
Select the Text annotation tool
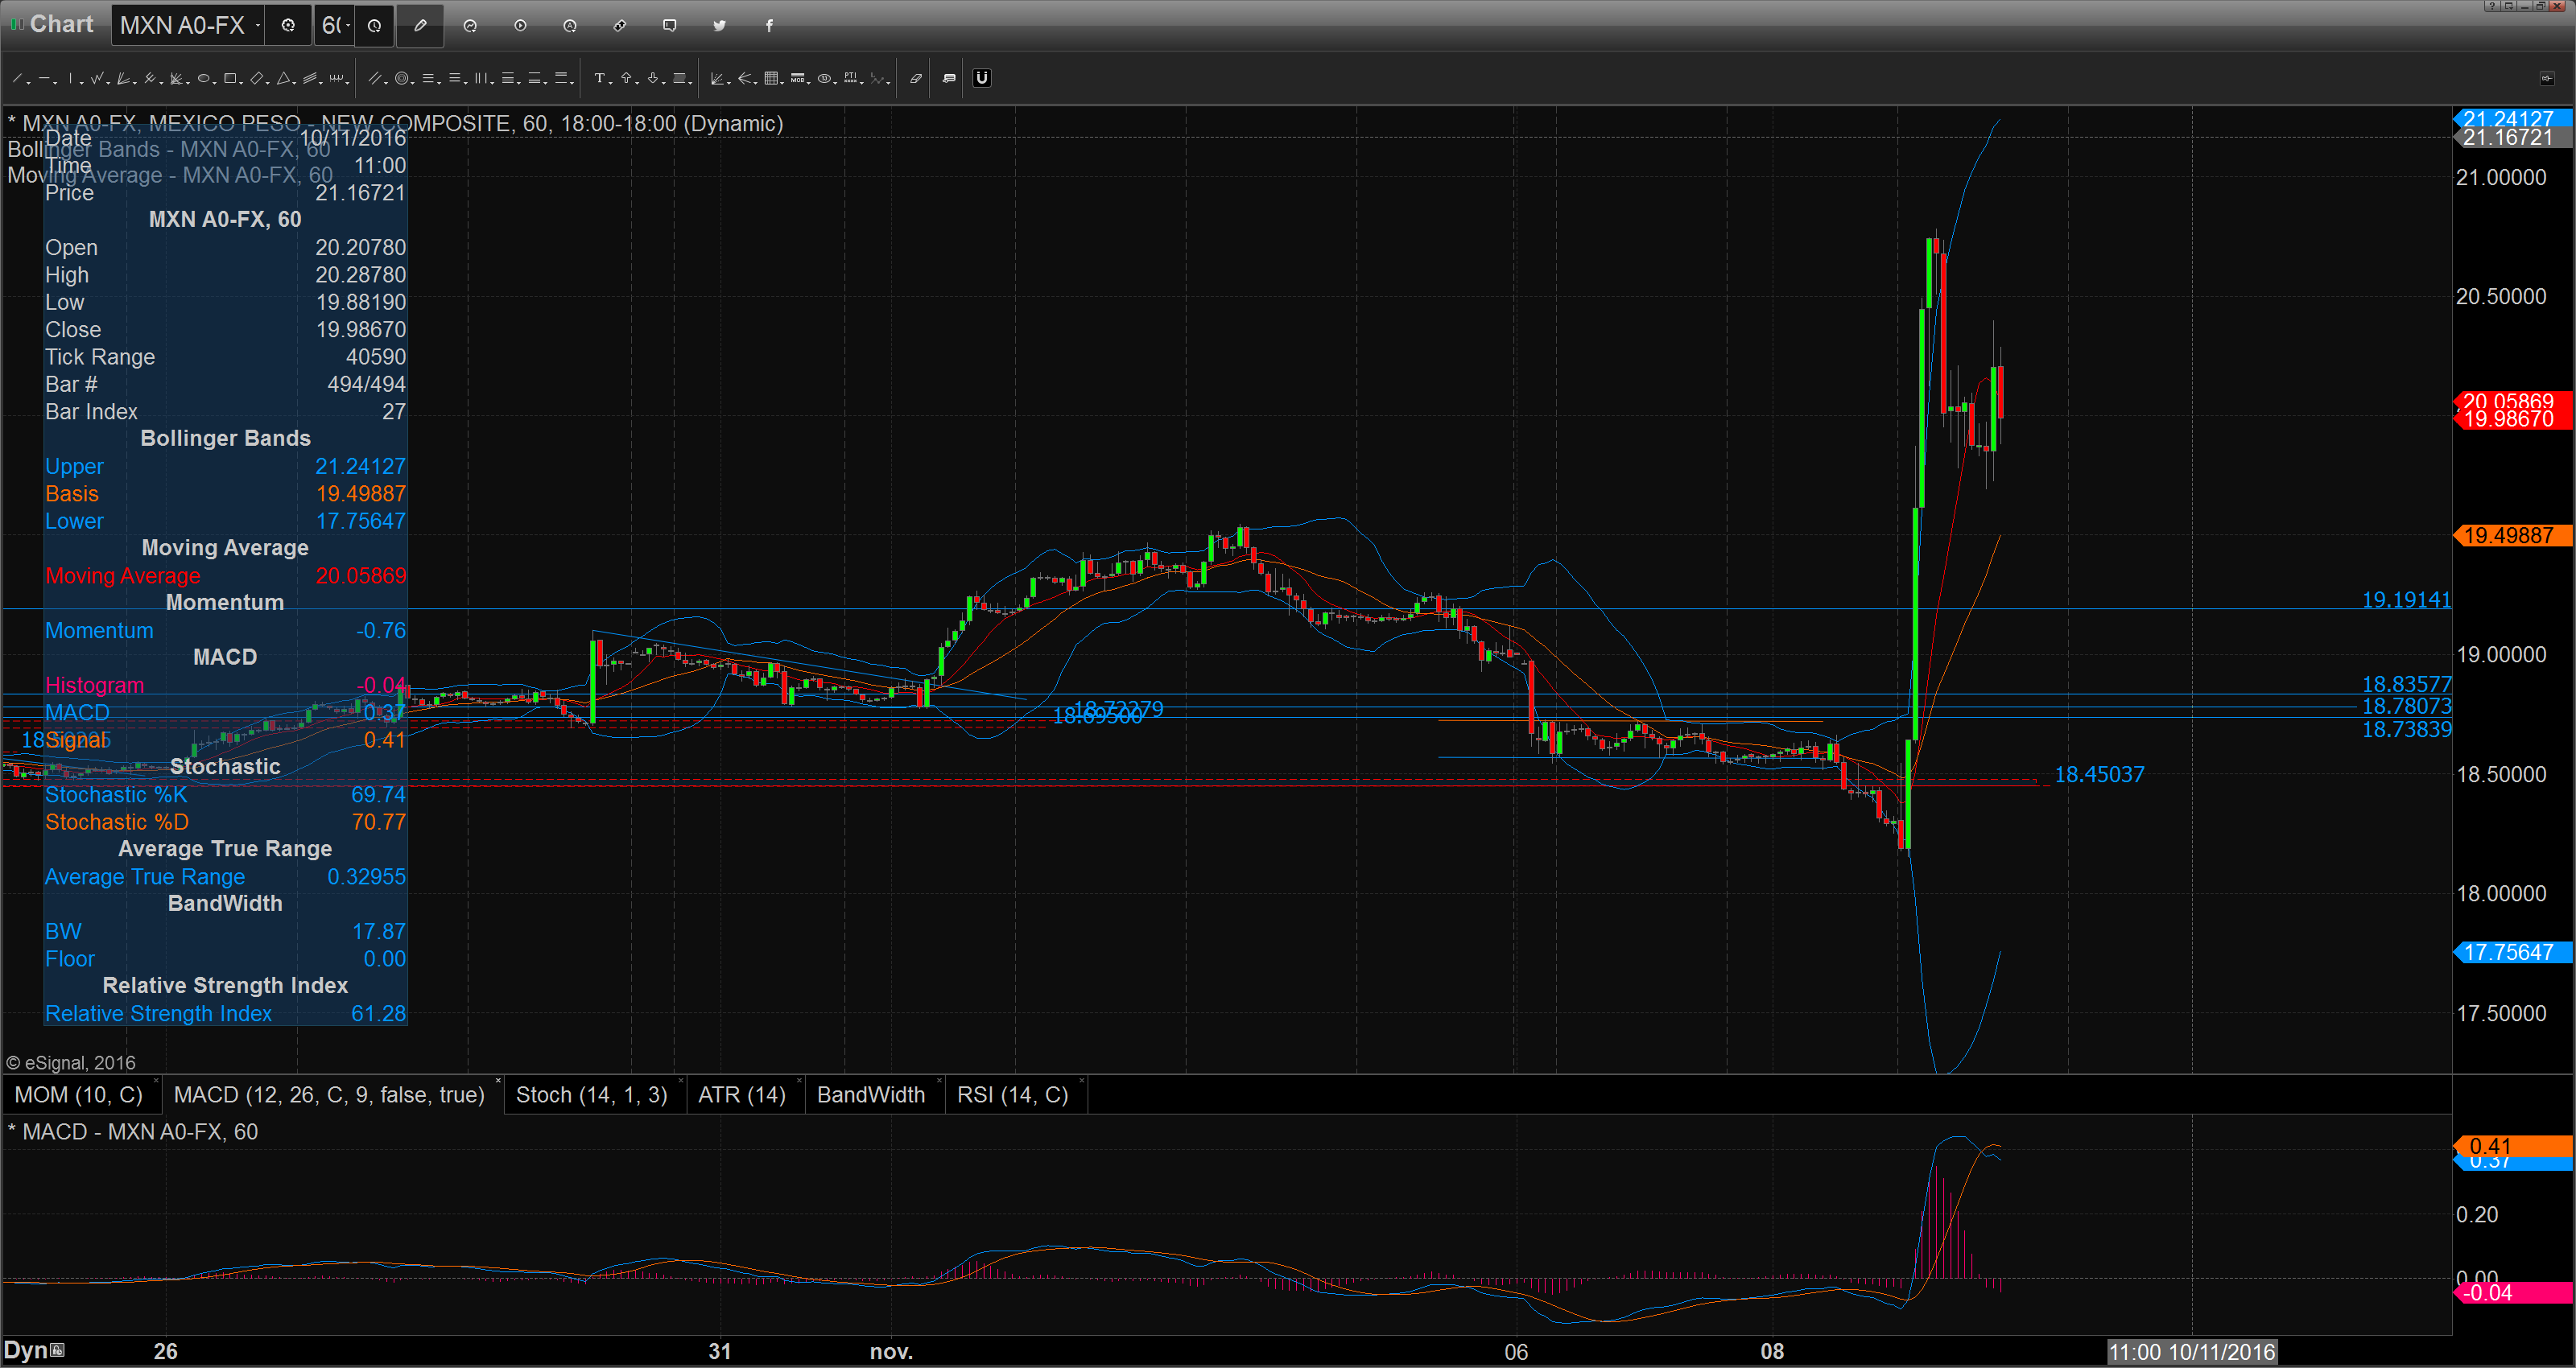point(600,78)
